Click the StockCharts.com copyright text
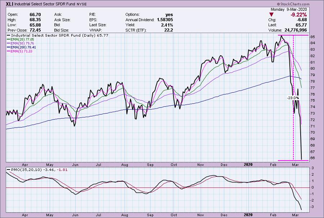324x218 pixels. point(293,4)
